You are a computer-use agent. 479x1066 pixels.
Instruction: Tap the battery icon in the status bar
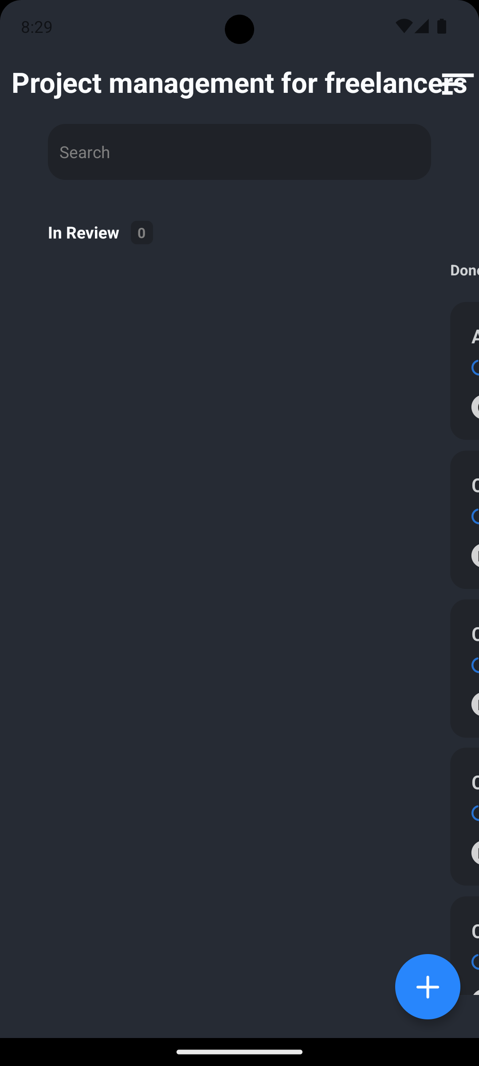tap(442, 26)
